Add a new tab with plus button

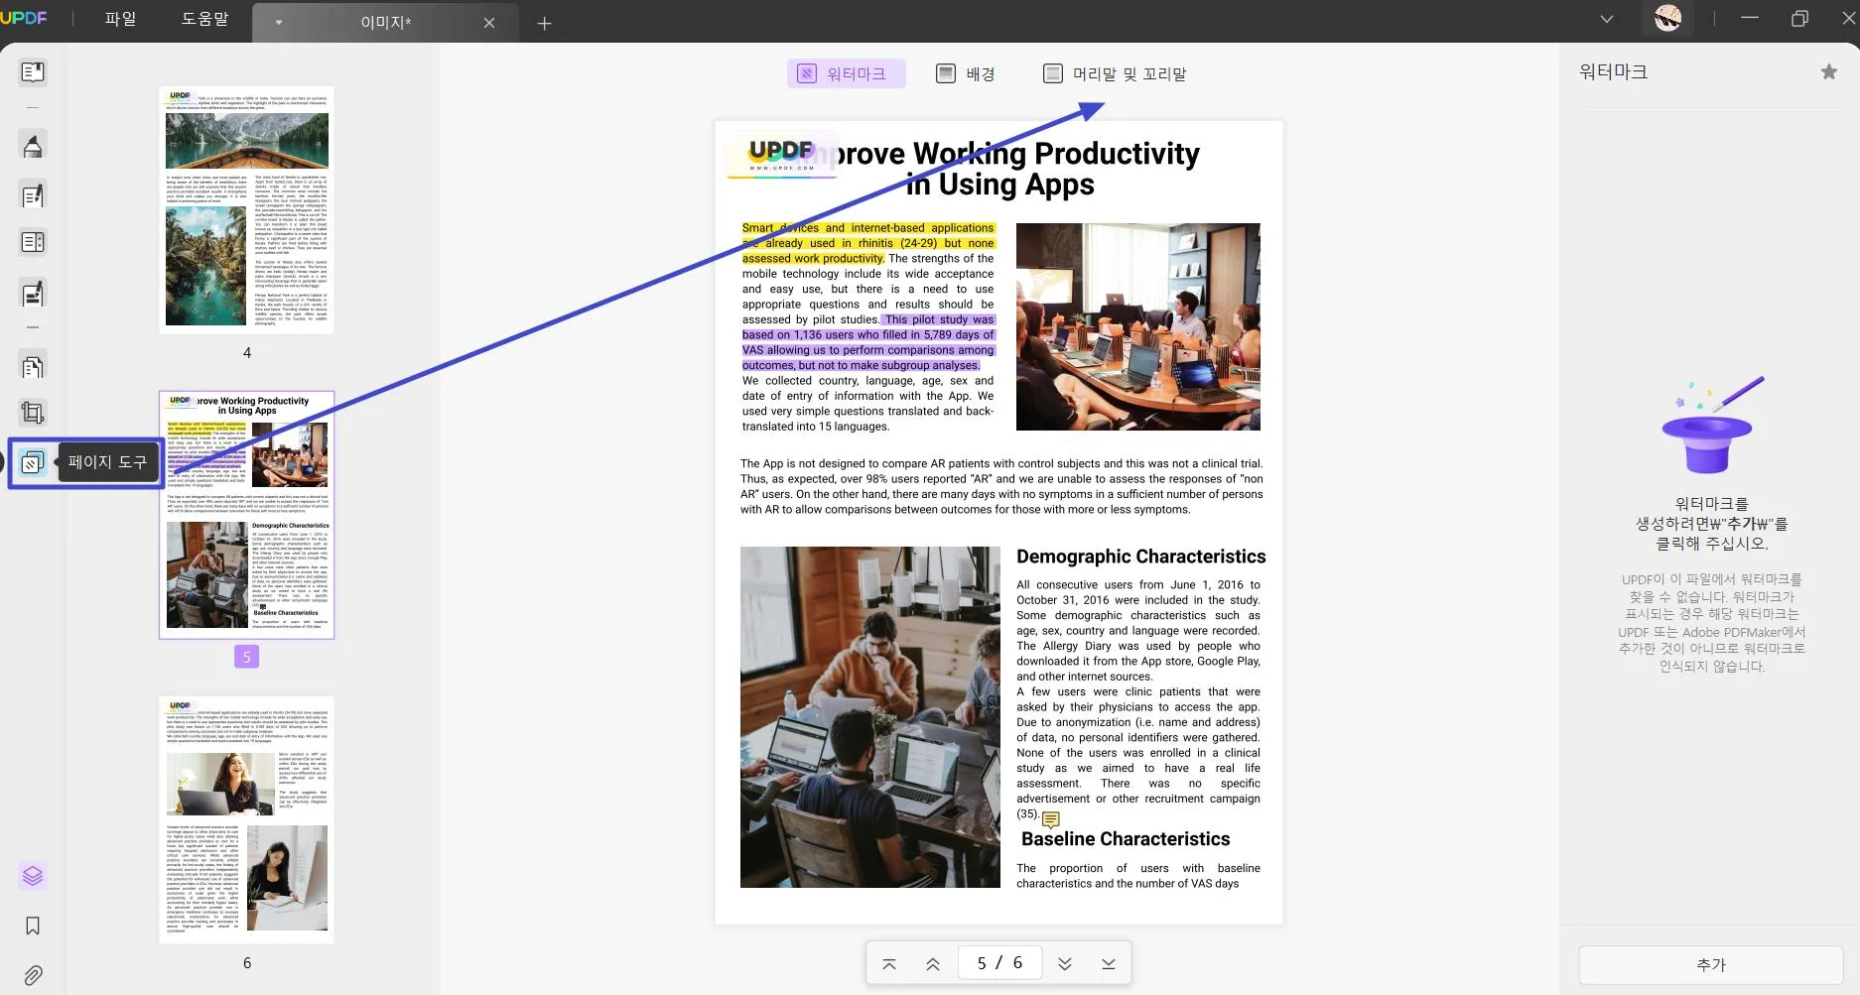pyautogui.click(x=544, y=23)
